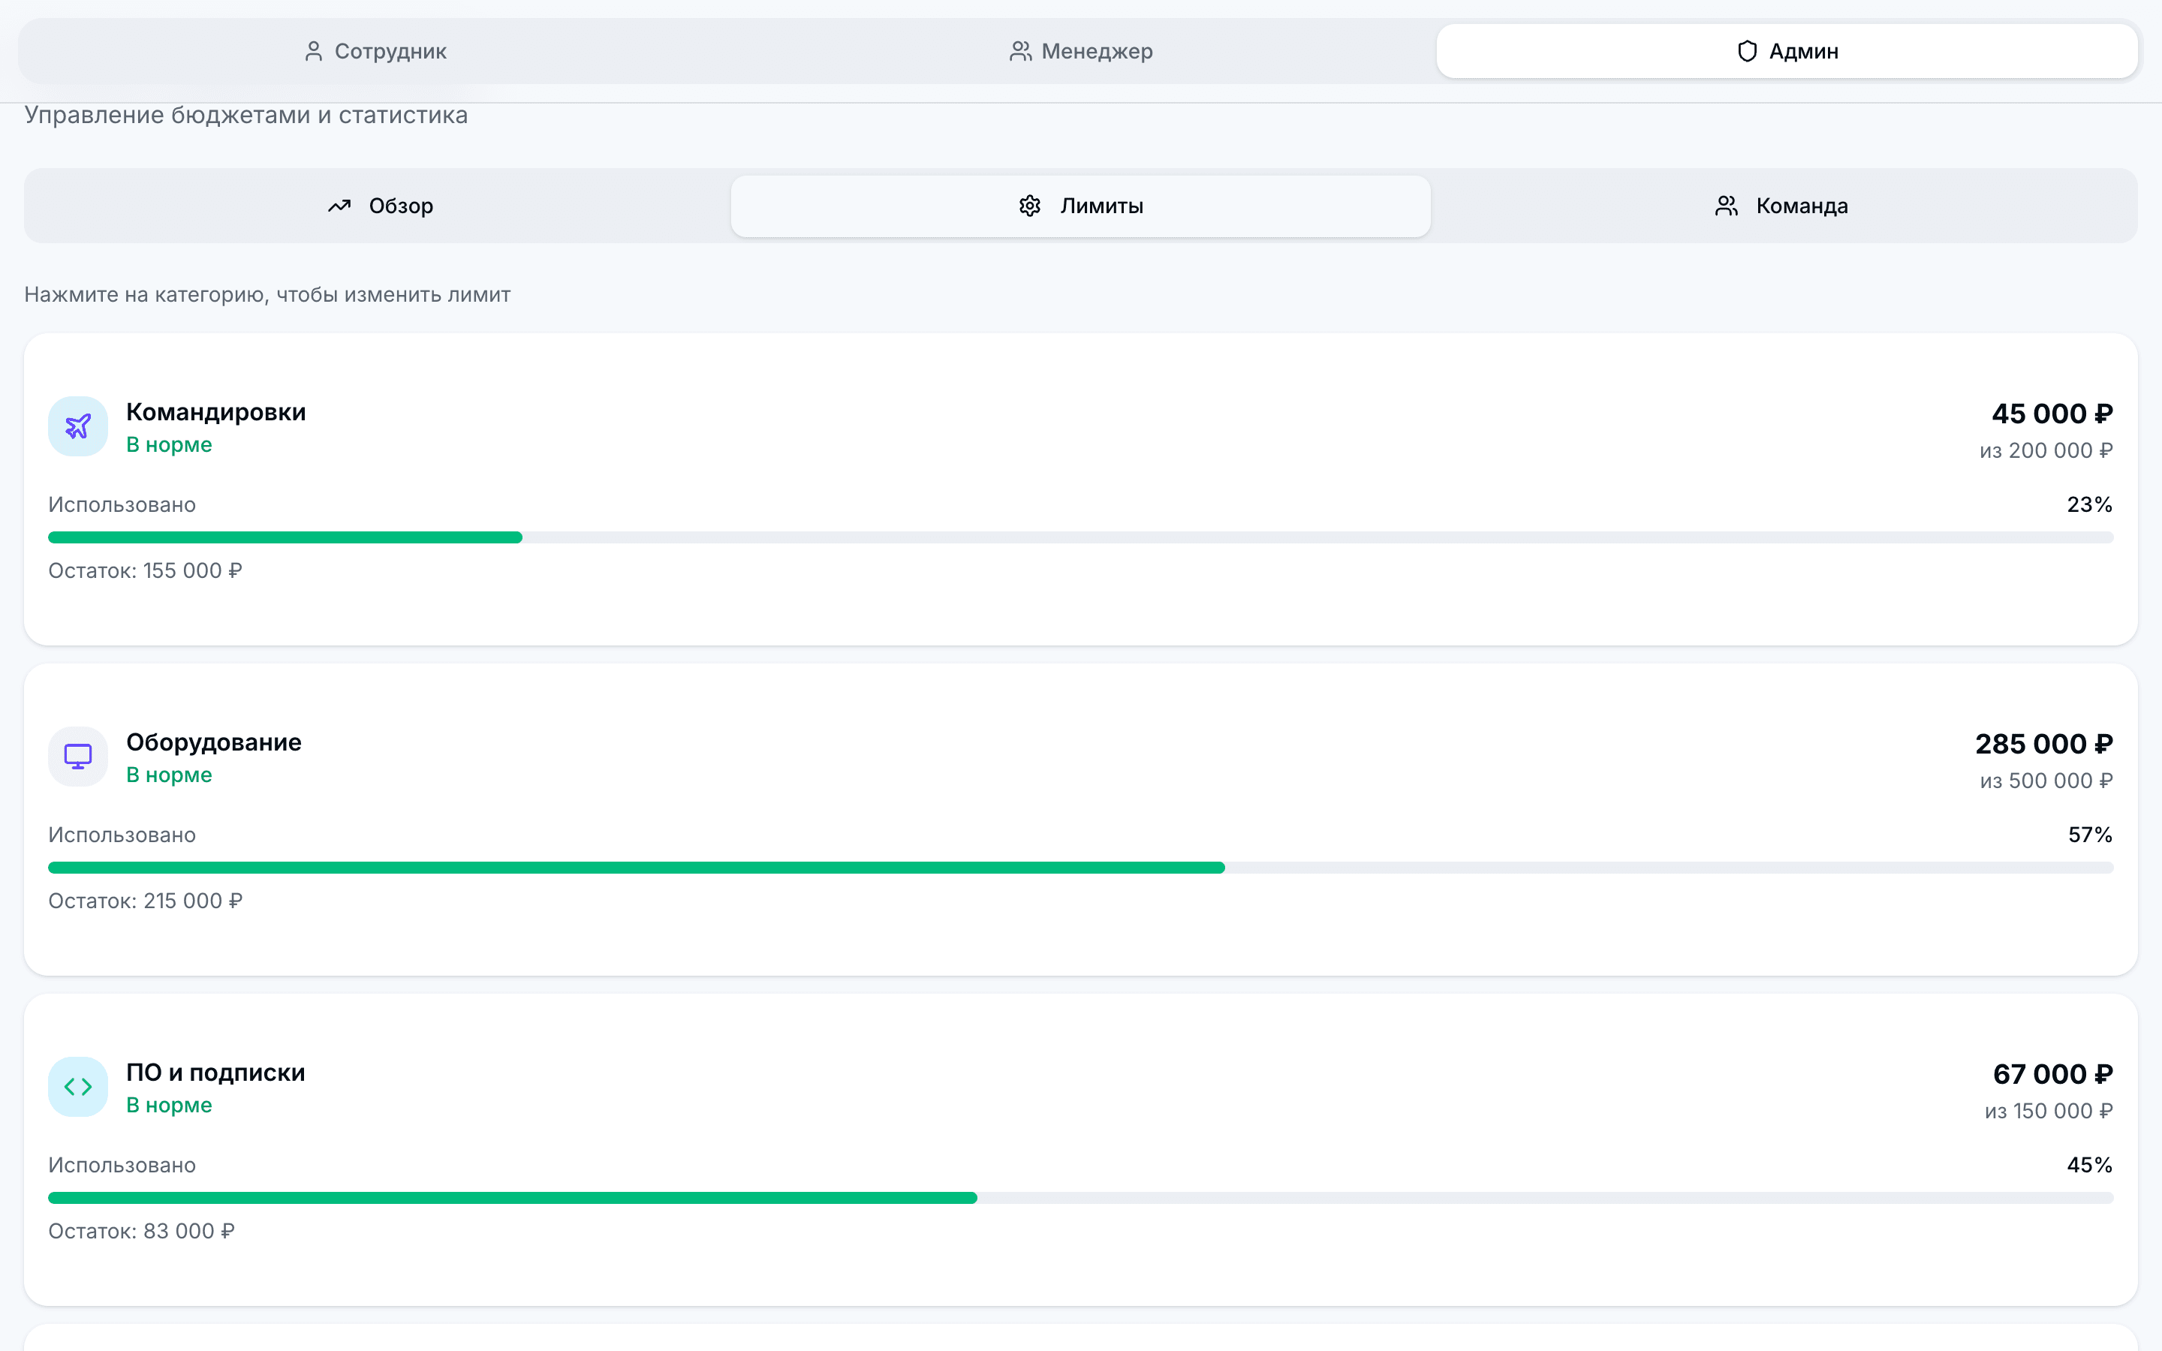Viewport: 2162px width, 1351px height.
Task: Click the people icon beside Менеджер
Action: (1020, 51)
